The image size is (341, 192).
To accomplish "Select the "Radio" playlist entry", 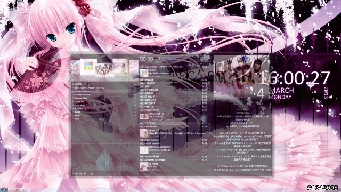I will click(78, 112).
